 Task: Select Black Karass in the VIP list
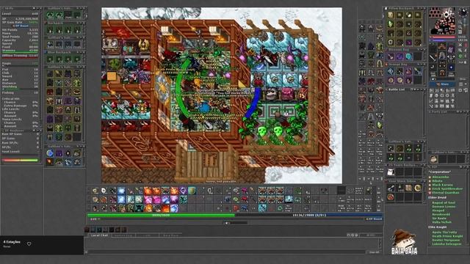coord(442,185)
